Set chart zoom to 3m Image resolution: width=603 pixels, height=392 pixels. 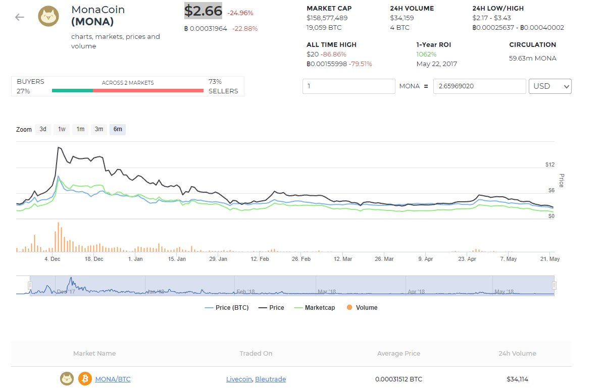[x=99, y=129]
